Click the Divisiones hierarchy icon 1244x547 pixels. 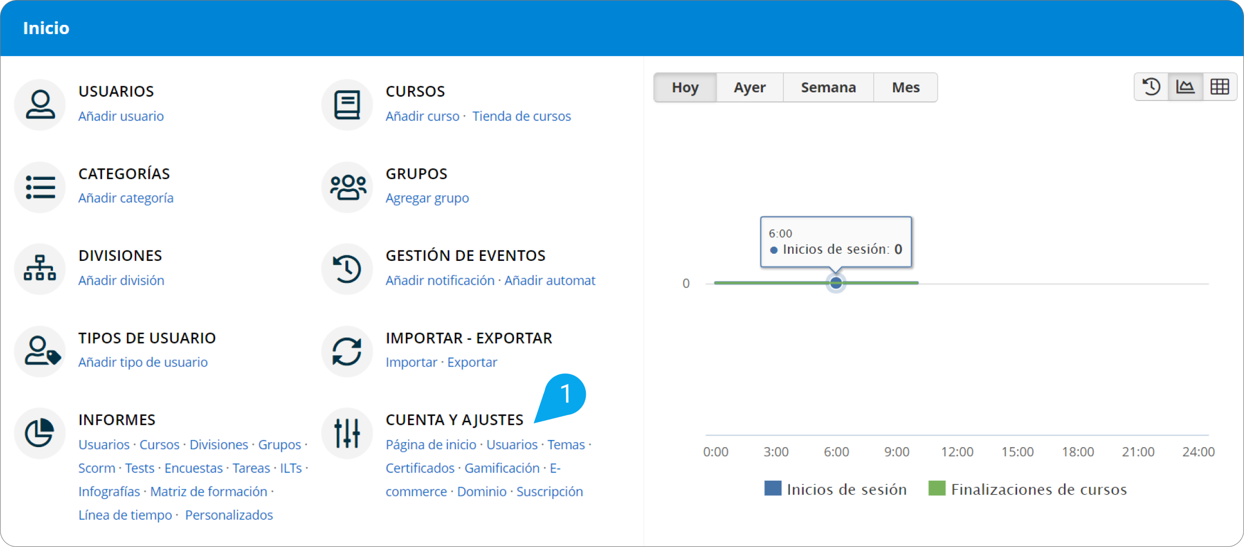[x=40, y=268]
